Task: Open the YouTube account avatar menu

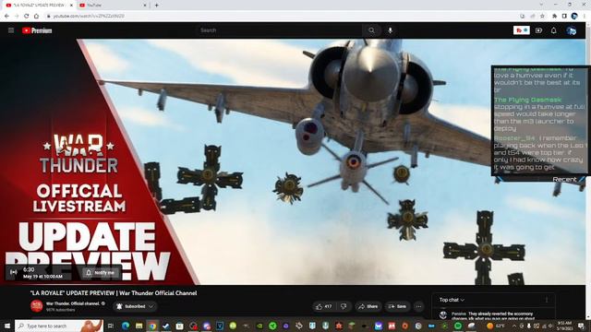Action: tap(571, 30)
